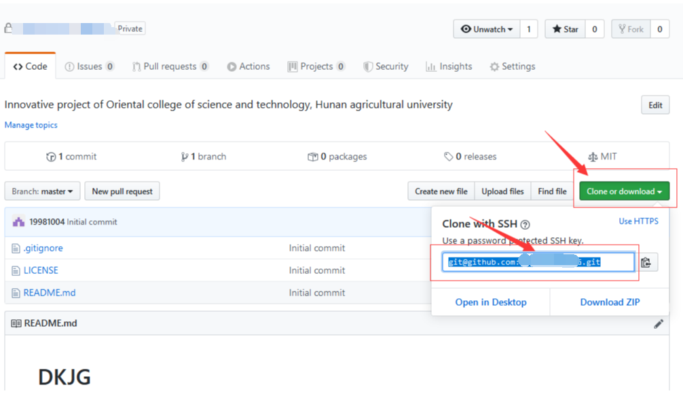Open repository Settings tab
The width and height of the screenshot is (683, 402).
(x=512, y=66)
